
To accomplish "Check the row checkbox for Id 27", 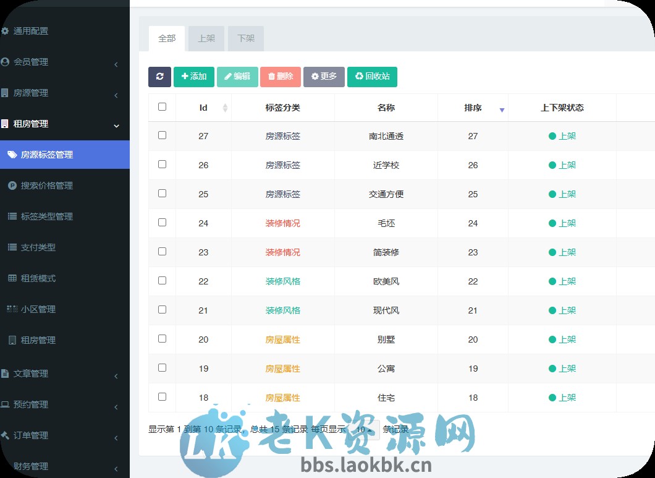I will tap(162, 135).
